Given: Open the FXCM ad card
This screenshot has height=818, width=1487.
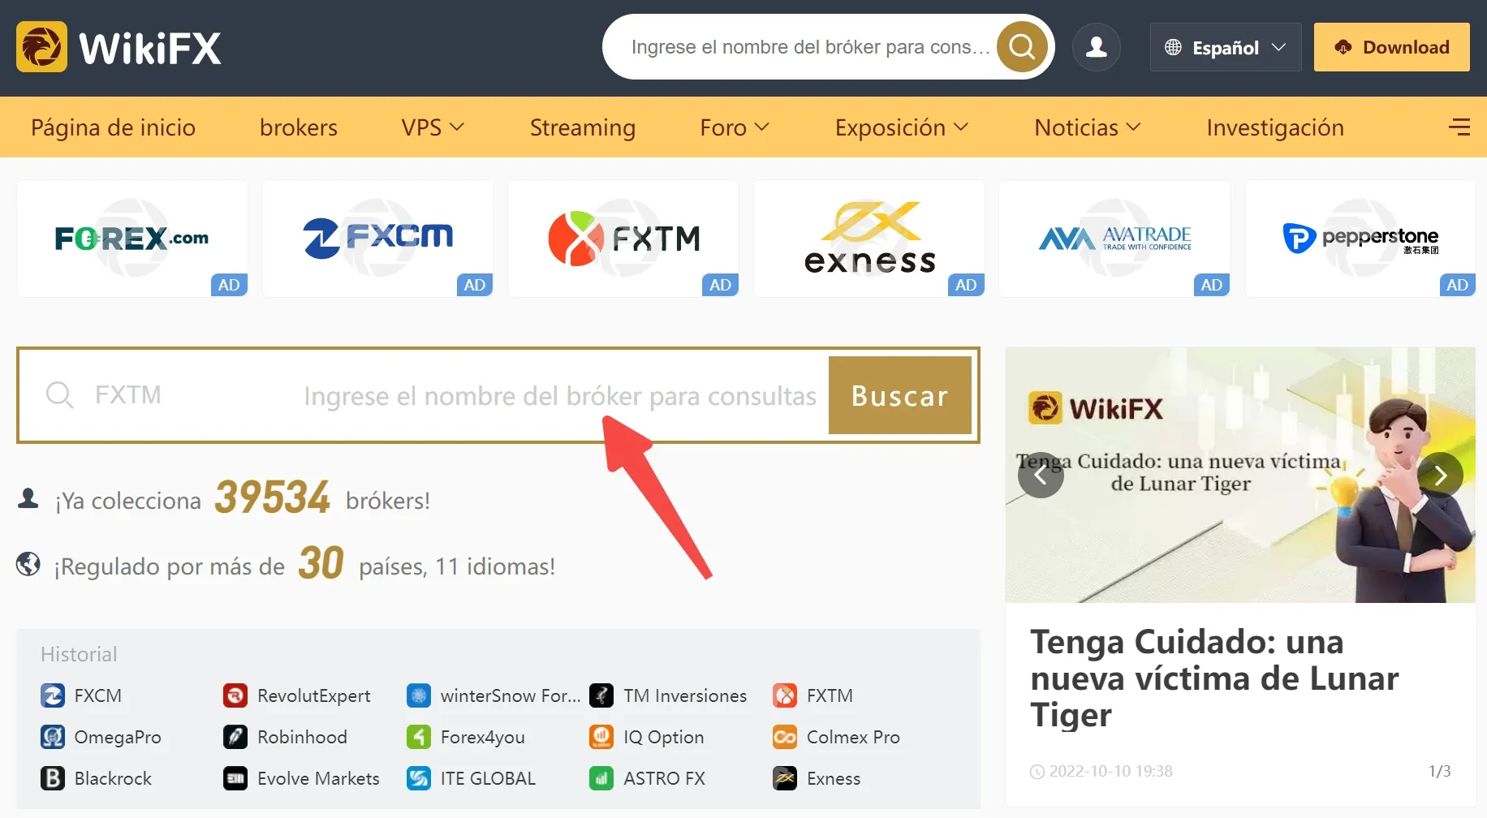Looking at the screenshot, I should pos(377,239).
